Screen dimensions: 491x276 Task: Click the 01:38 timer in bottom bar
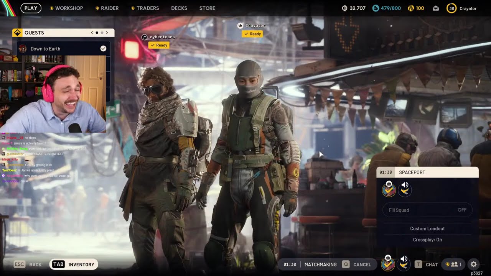tap(290, 264)
